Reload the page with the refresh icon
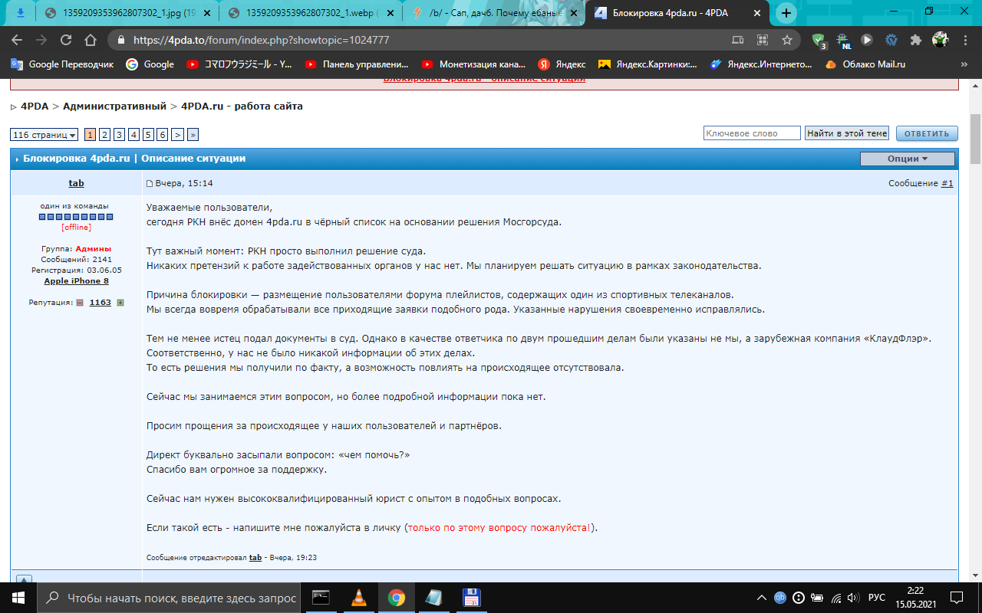The width and height of the screenshot is (982, 613). (x=66, y=40)
